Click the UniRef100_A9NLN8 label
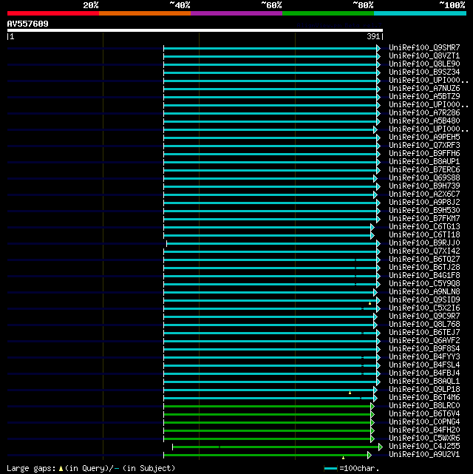The height and width of the screenshot is (474, 473). coord(424,291)
